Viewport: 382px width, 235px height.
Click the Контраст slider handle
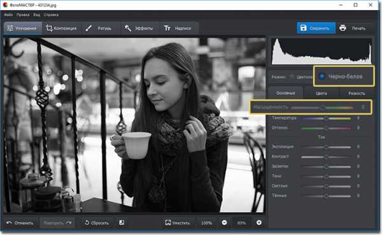point(326,157)
